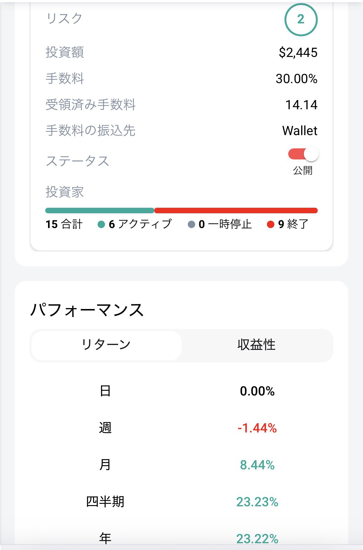Click the 15 合計 investors total
This screenshot has width=363, height=550.
64,224
